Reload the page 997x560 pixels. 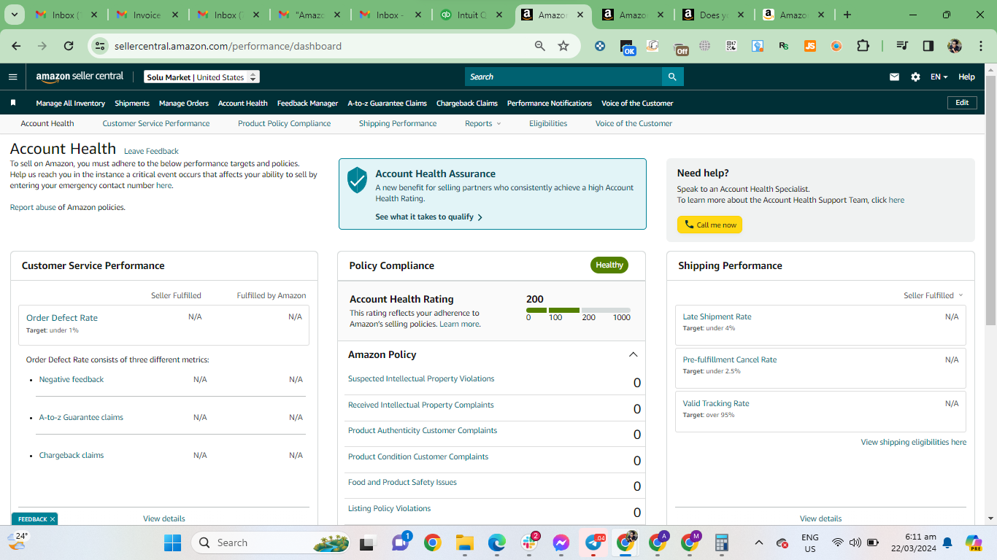pyautogui.click(x=69, y=46)
